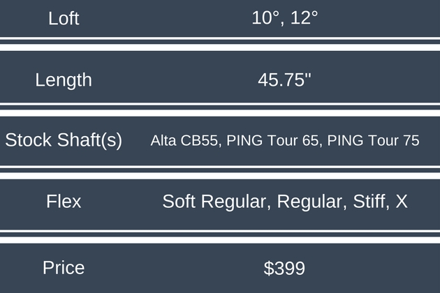Select the Alta CB55 shaft text
440x293 pixels.
[x=186, y=141]
